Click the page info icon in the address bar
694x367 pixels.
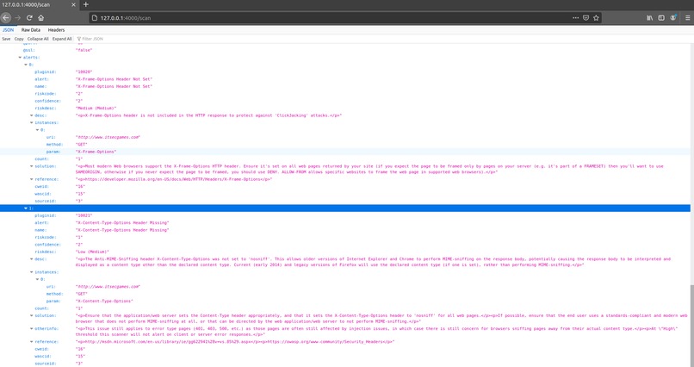(x=94, y=18)
